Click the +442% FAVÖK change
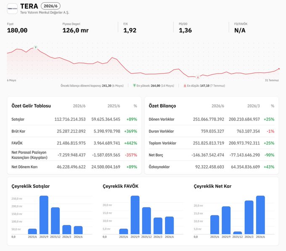 pyautogui.click(x=131, y=143)
